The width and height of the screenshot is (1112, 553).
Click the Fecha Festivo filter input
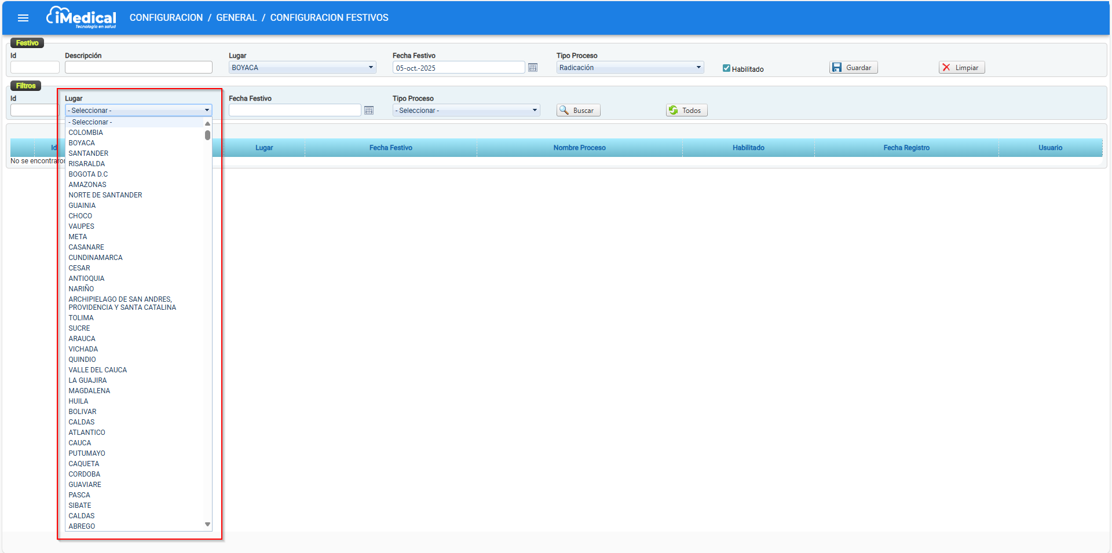click(x=294, y=111)
